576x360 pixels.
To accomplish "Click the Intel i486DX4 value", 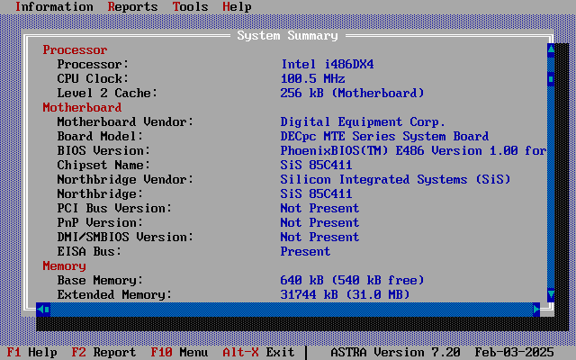I will click(328, 64).
